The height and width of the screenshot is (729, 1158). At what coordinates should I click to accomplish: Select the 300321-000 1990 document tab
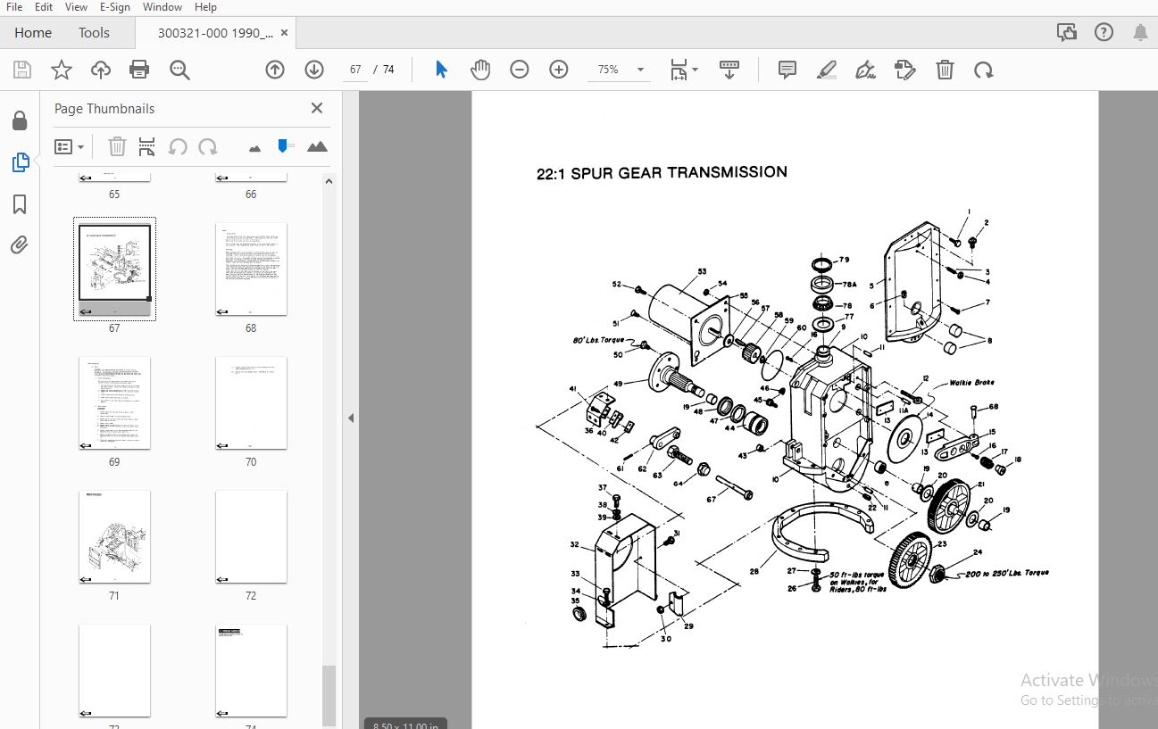pyautogui.click(x=215, y=33)
